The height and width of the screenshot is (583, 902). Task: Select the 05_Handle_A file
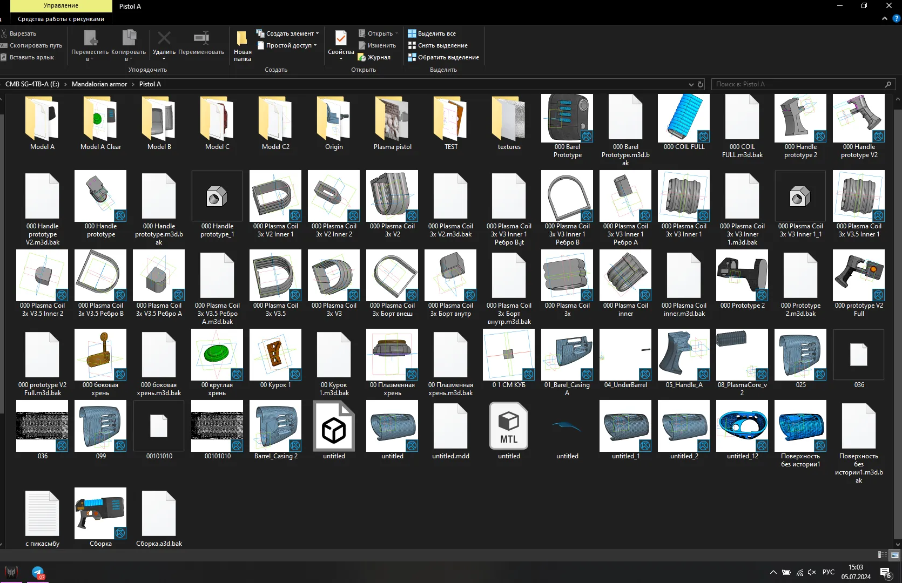[x=684, y=359]
